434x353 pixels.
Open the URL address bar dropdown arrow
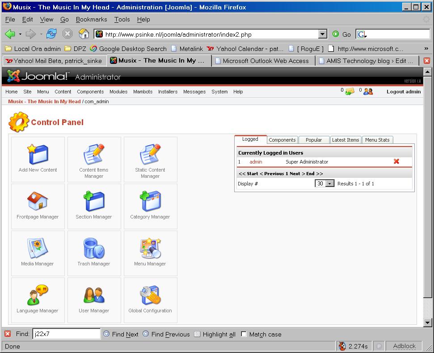[x=322, y=34]
